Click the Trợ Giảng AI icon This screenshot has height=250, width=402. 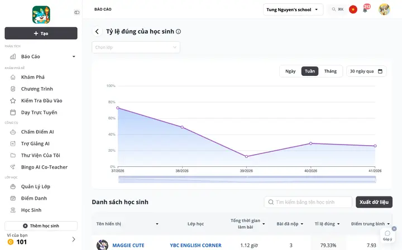click(x=13, y=144)
